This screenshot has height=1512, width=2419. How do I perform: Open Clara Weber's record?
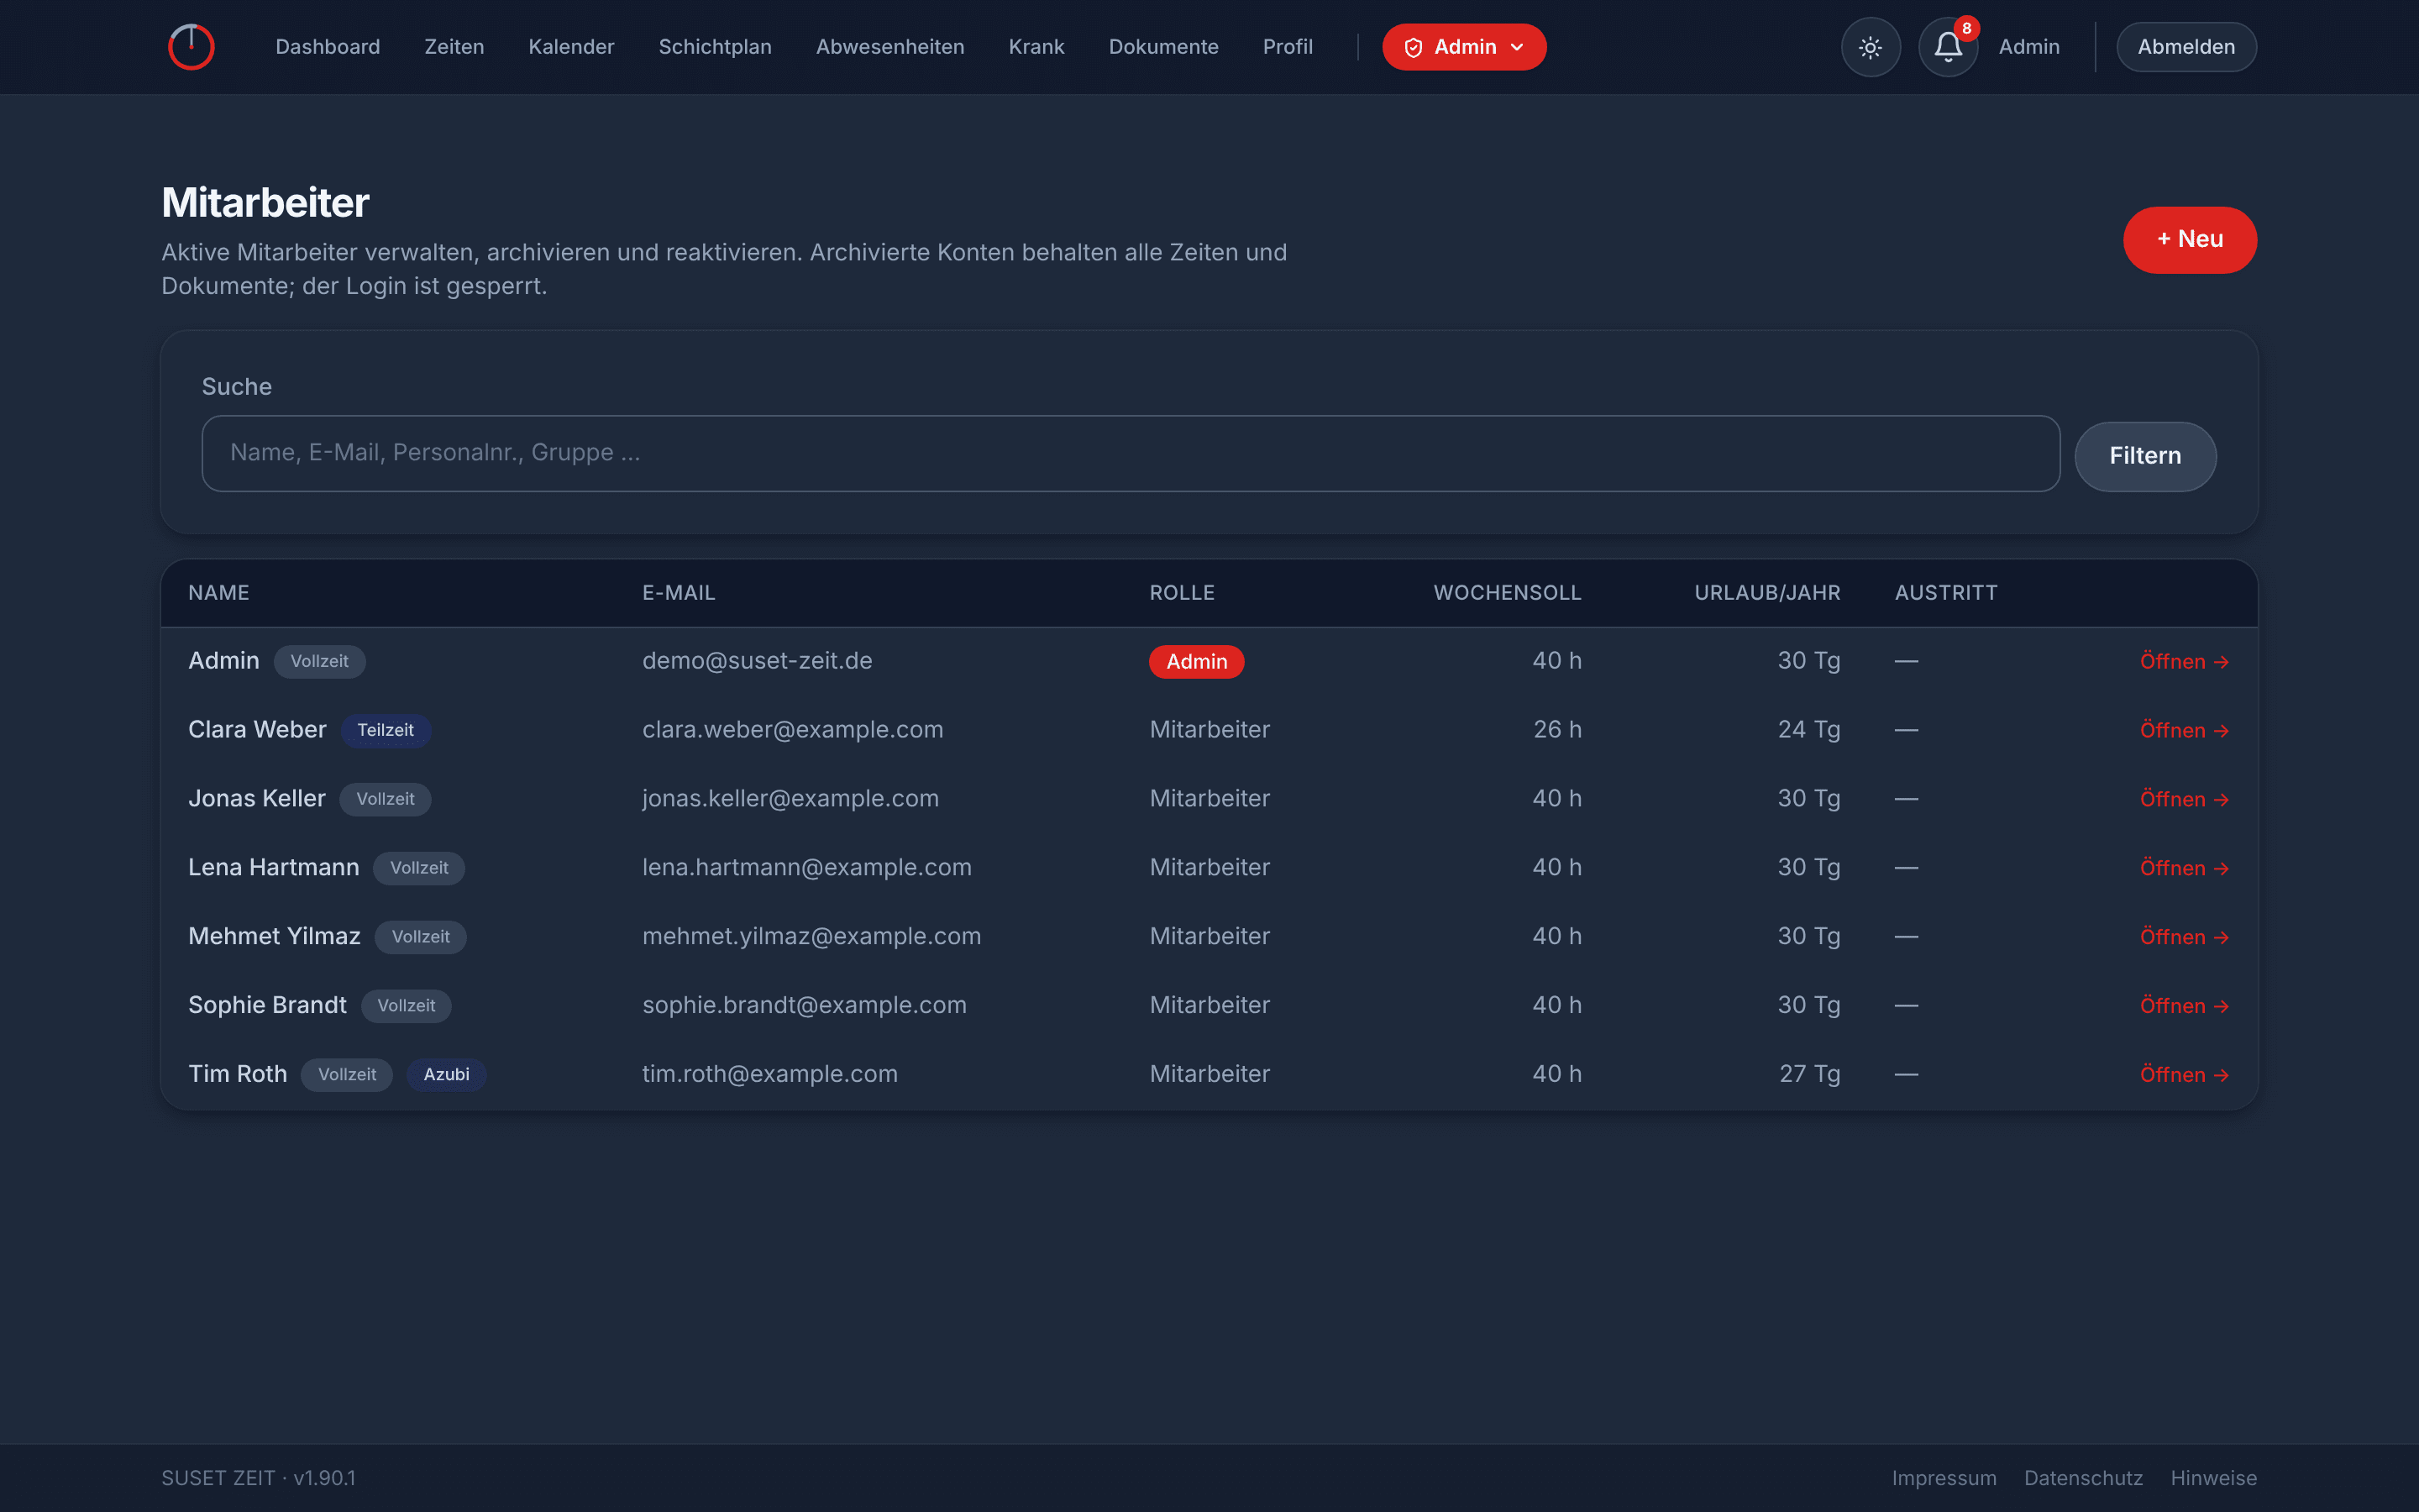click(x=2184, y=731)
